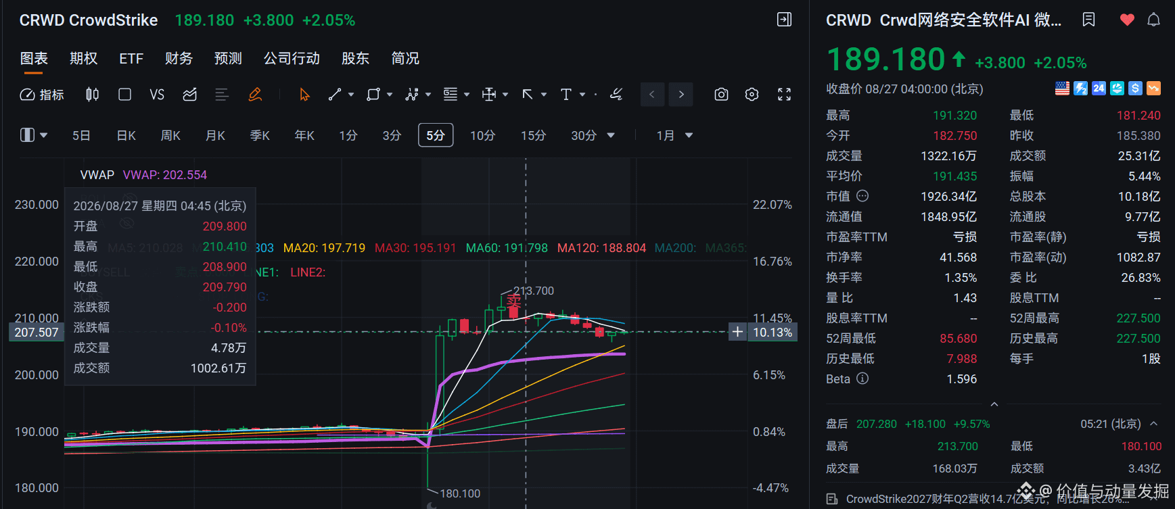Go to the next chart period arrow
The width and height of the screenshot is (1175, 509).
pyautogui.click(x=681, y=95)
